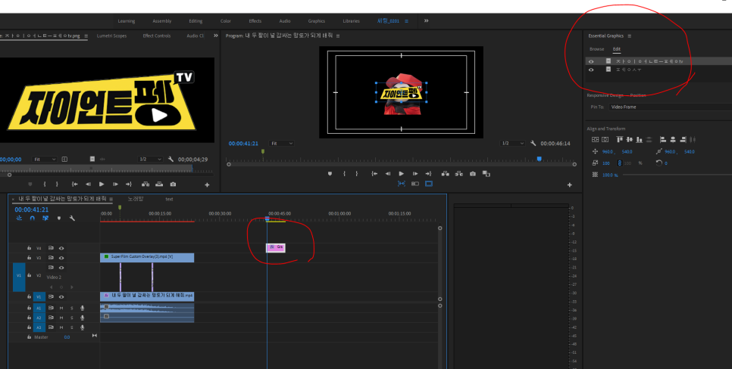This screenshot has height=369, width=732.
Task: Click the Program monitor playhead marker
Action: click(540, 159)
